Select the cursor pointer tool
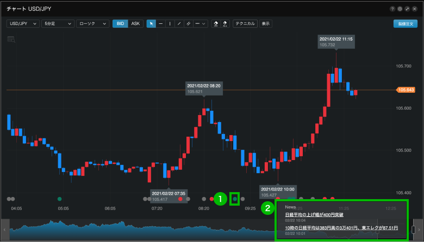Viewport: 424px width, 242px height. click(x=151, y=24)
